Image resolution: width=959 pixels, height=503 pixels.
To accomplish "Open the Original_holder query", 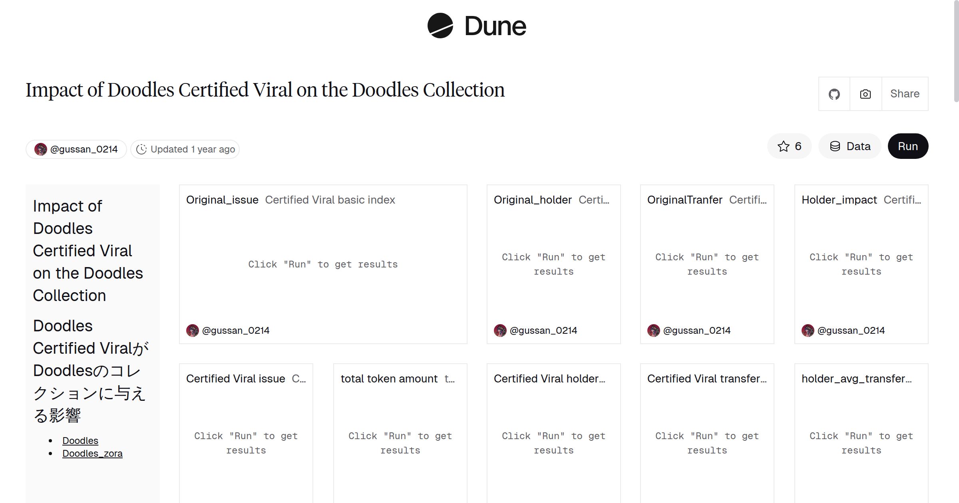I will (533, 200).
